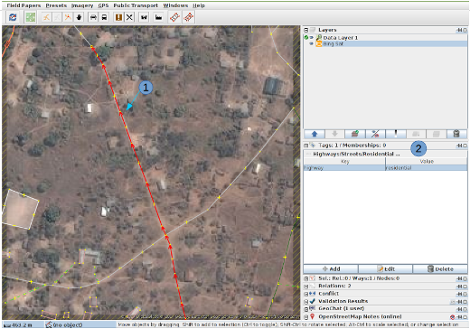Open the Field Papers menu
Image resolution: width=470 pixels, height=329 pixels.
[23, 5]
